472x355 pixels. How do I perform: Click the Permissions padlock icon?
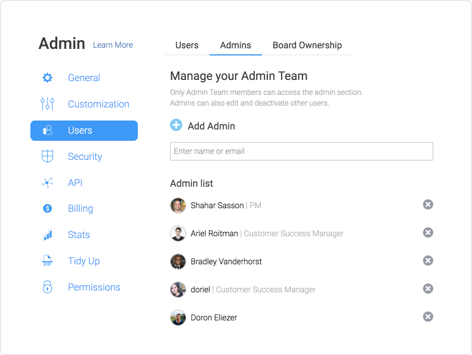click(x=47, y=287)
